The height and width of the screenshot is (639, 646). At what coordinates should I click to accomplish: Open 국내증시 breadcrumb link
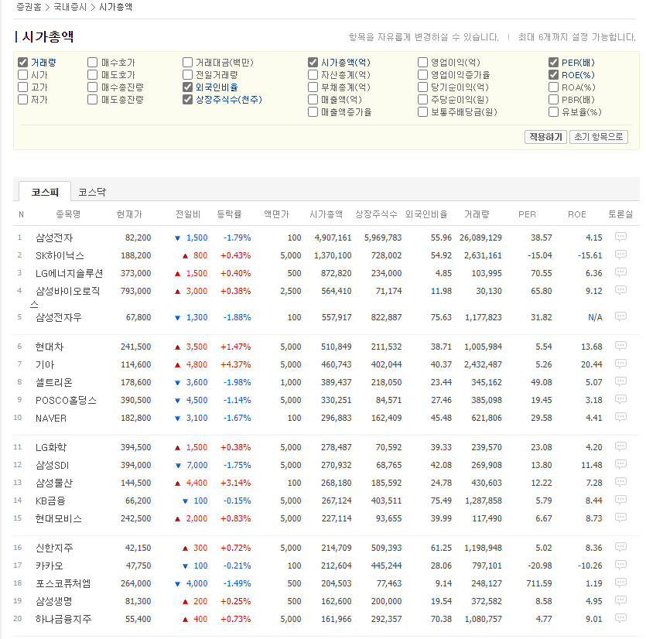click(70, 7)
